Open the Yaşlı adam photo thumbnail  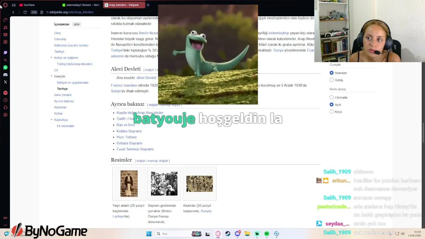(129, 183)
